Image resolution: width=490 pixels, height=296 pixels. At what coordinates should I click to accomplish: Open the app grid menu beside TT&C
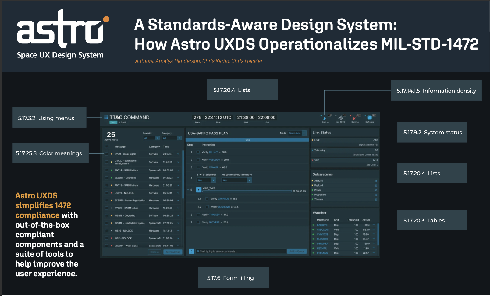click(106, 117)
